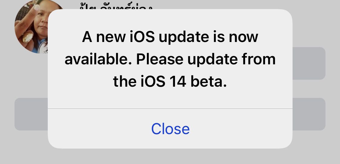Click the 'the iOS 14 beta.' text line
Image resolution: width=340 pixels, height=164 pixels.
[170, 82]
